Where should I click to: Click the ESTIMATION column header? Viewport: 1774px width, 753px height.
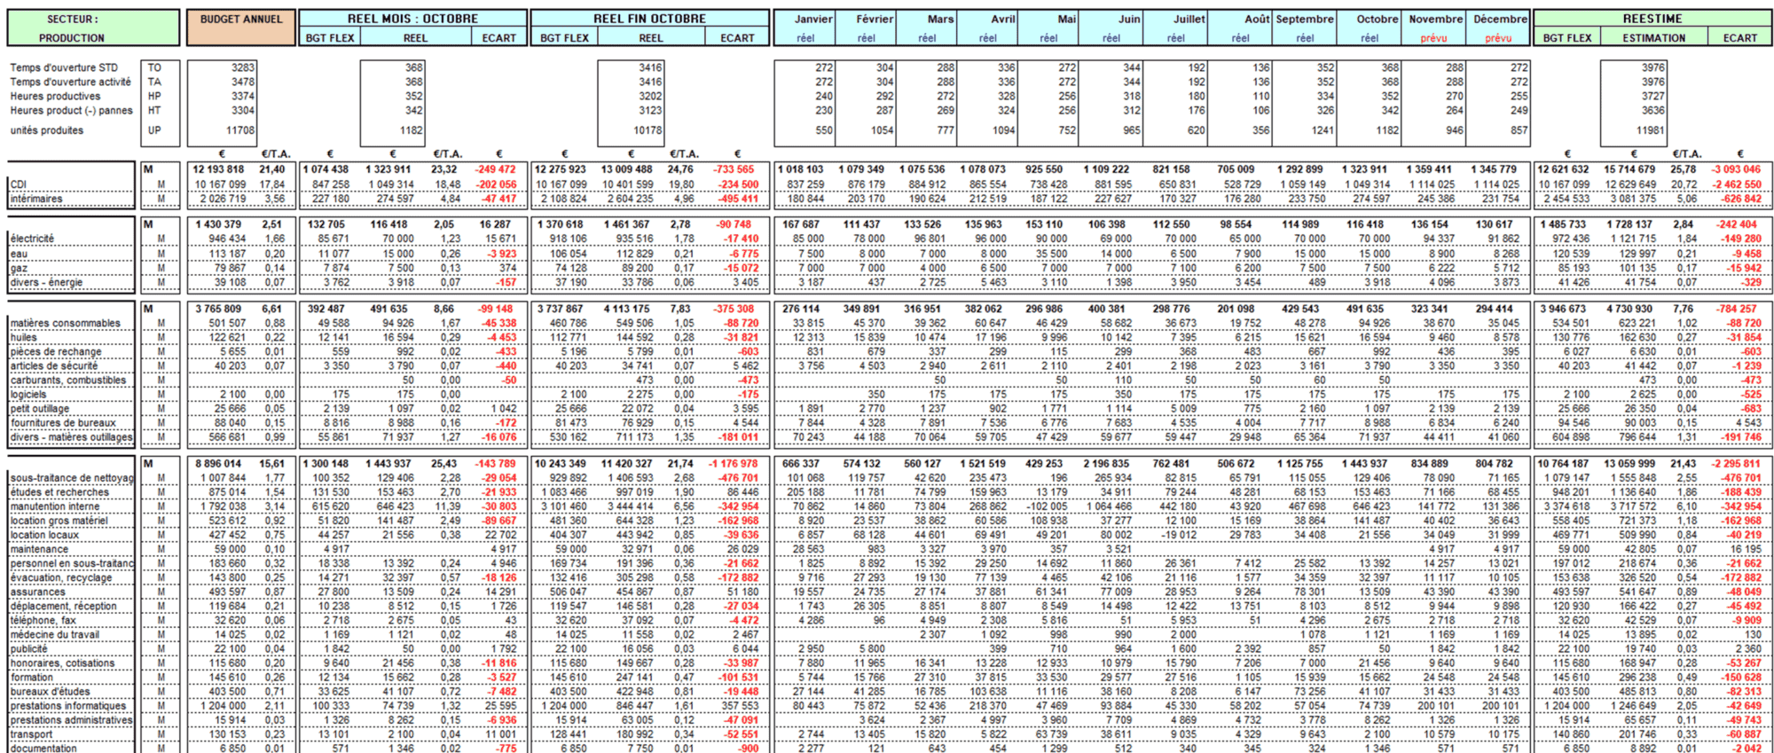[1654, 38]
